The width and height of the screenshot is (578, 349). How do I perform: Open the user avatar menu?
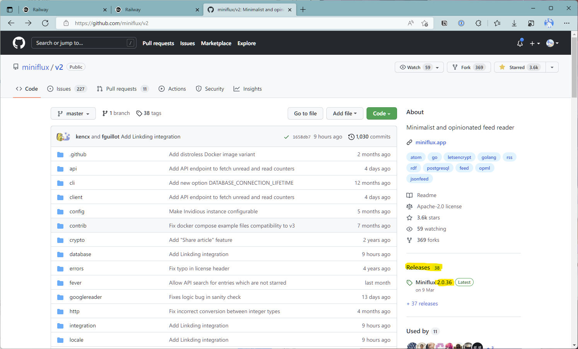552,43
